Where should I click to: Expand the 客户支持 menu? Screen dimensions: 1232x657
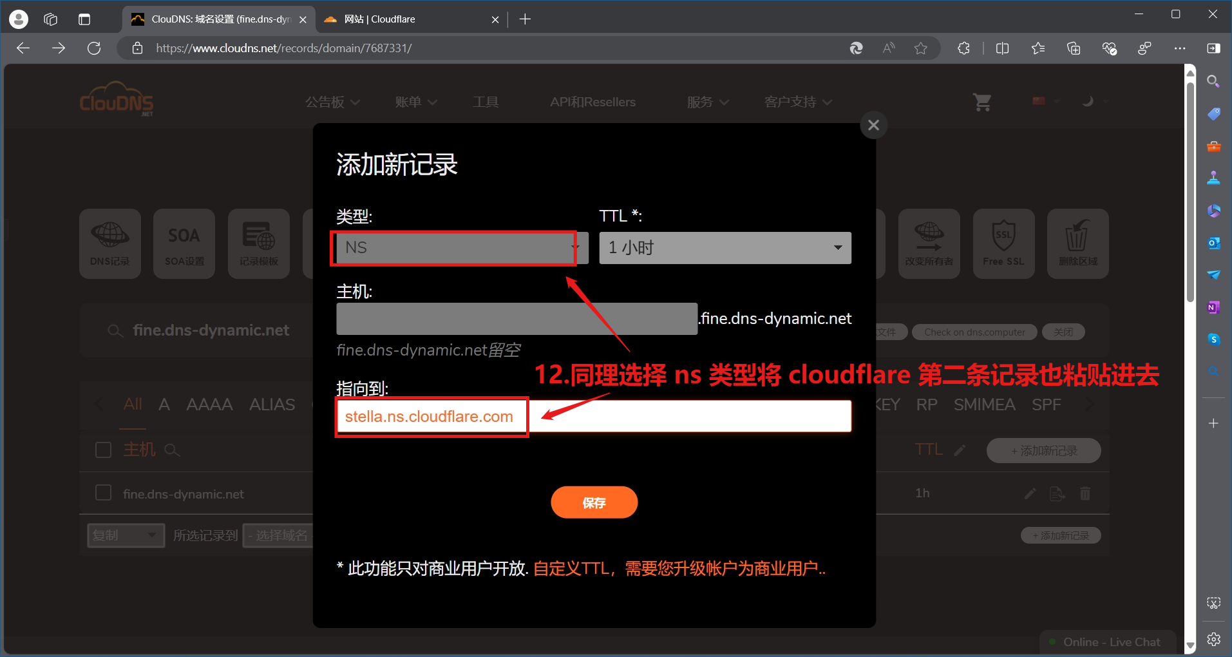pyautogui.click(x=798, y=102)
